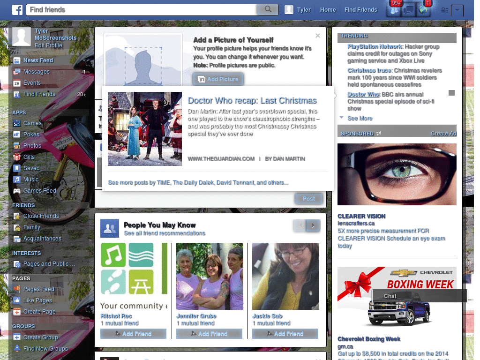The height and width of the screenshot is (360, 480).
Task: Add Jackie Sab as friend
Action: (285, 334)
